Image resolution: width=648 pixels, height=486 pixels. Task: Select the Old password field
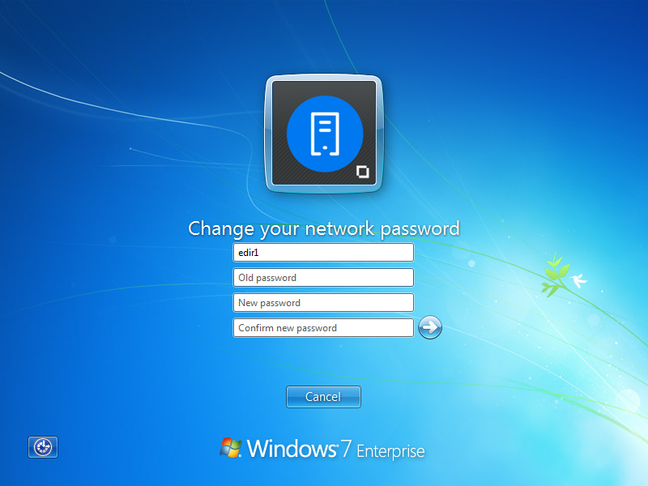[x=323, y=277]
